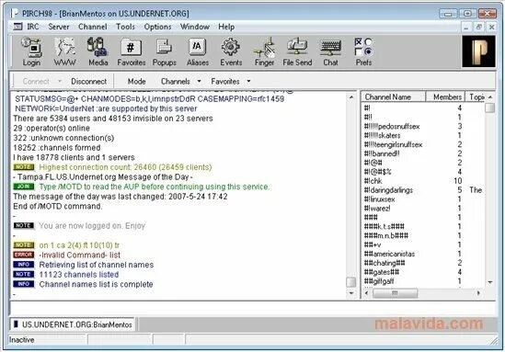
Task: Open the Chat keyboard icon
Action: (x=330, y=51)
